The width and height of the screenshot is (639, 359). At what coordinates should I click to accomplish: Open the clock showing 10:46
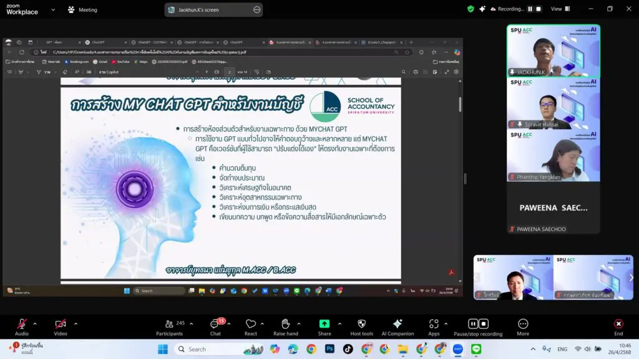pyautogui.click(x=620, y=349)
